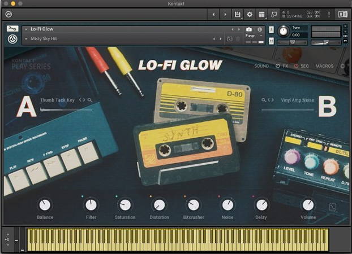Open Kontakt settings gear icon
The width and height of the screenshot is (352, 254).
point(250,14)
